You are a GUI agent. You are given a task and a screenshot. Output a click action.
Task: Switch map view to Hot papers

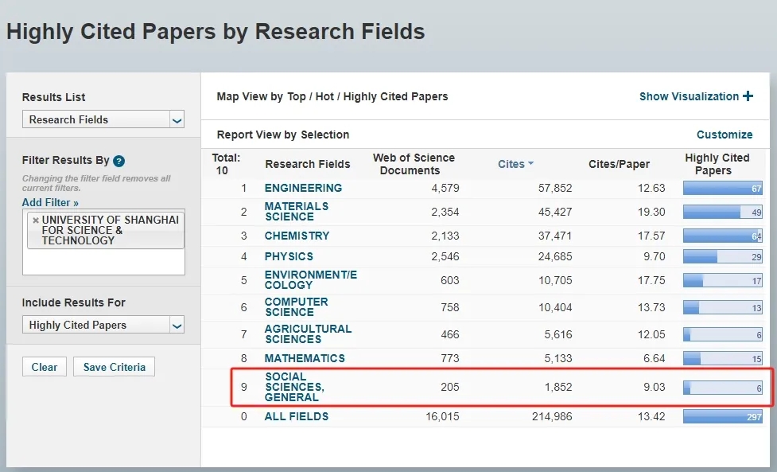(324, 96)
